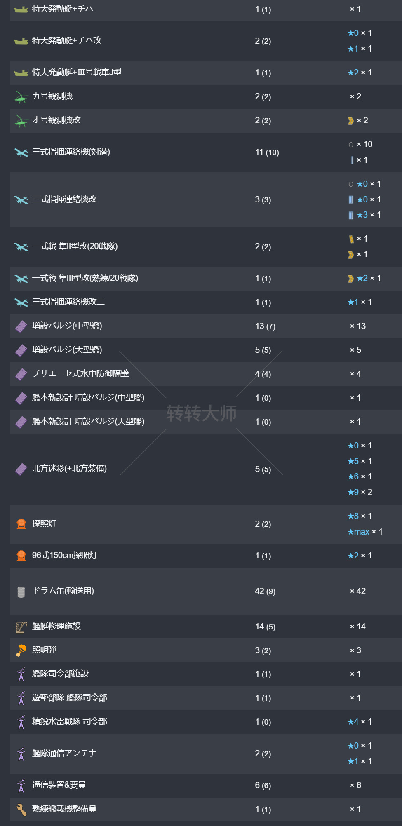The height and width of the screenshot is (826, 402).
Task: Click the gold chevron proficiency for オ号観測機改
Action: coord(351,120)
